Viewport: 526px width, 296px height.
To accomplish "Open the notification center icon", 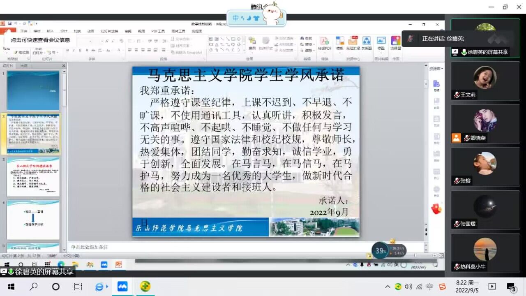I will click(511, 287).
